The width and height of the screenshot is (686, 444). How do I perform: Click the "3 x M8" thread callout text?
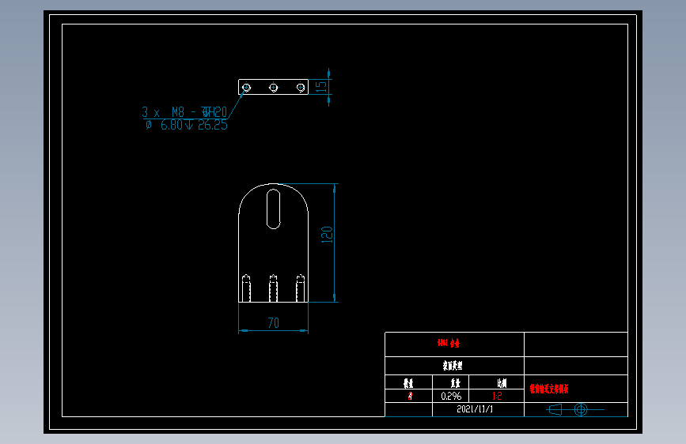(x=184, y=112)
